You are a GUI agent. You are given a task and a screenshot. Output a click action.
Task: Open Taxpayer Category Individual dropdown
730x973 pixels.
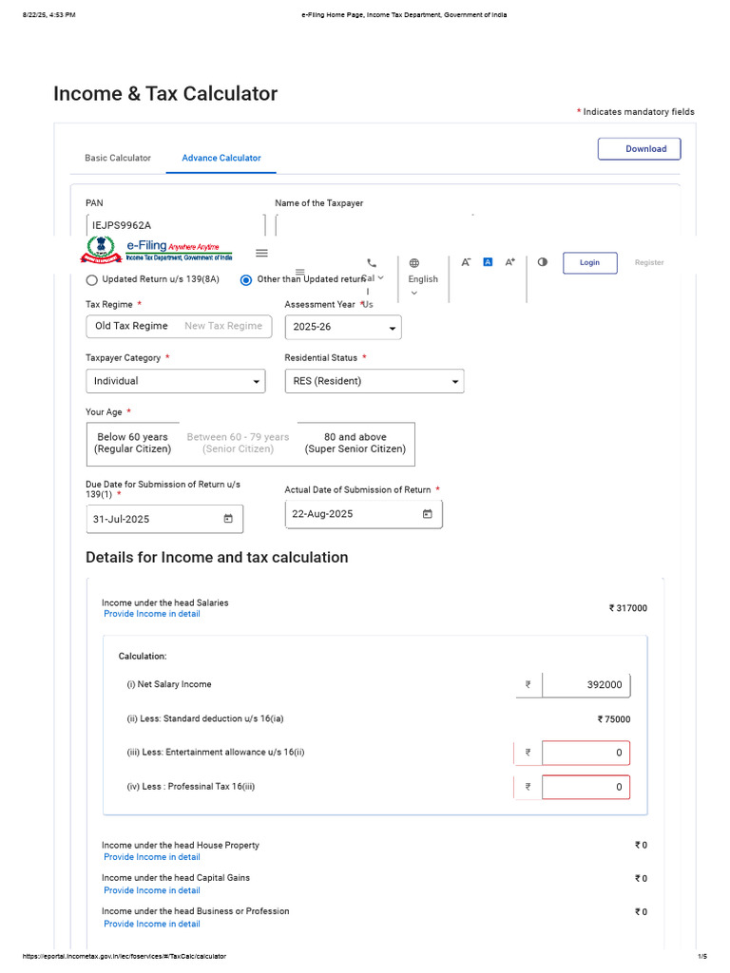(x=176, y=381)
